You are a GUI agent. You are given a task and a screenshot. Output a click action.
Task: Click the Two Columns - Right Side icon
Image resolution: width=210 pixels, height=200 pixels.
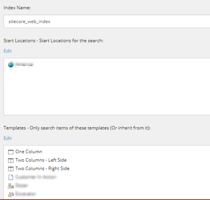(11, 169)
